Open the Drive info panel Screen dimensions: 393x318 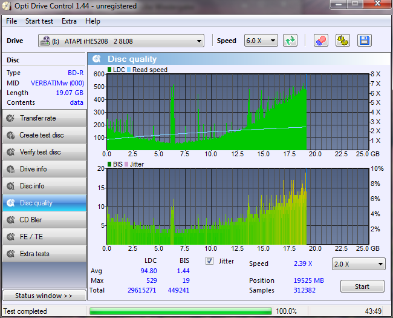pos(44,169)
